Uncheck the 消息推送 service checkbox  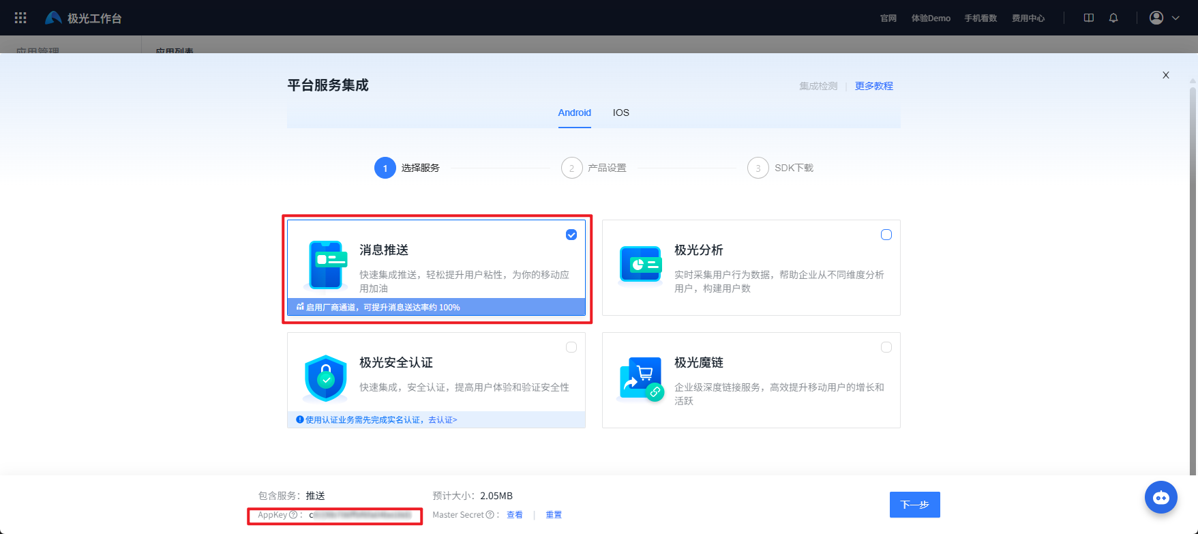[x=571, y=235]
